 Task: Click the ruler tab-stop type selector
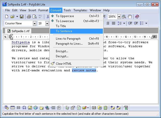click(x=6, y=37)
